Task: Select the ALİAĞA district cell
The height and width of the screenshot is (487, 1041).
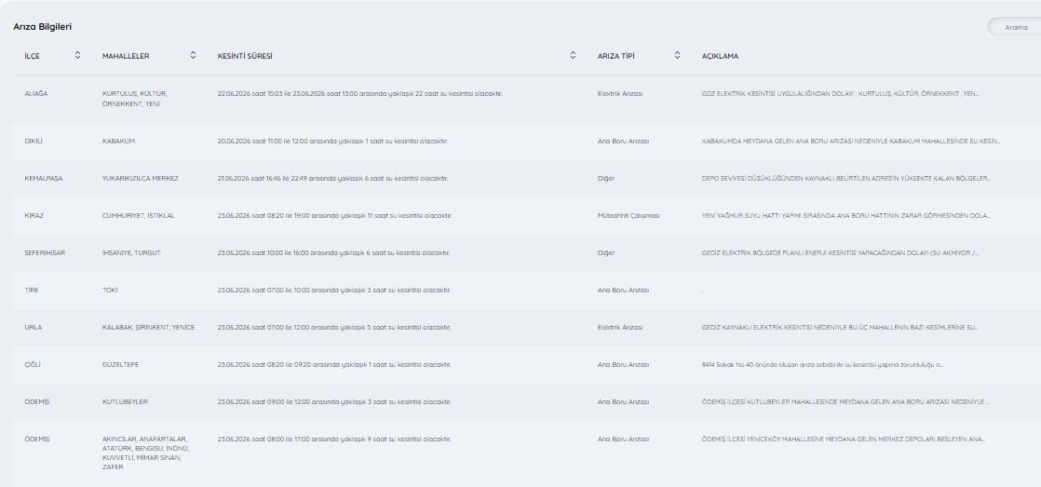Action: [x=36, y=93]
